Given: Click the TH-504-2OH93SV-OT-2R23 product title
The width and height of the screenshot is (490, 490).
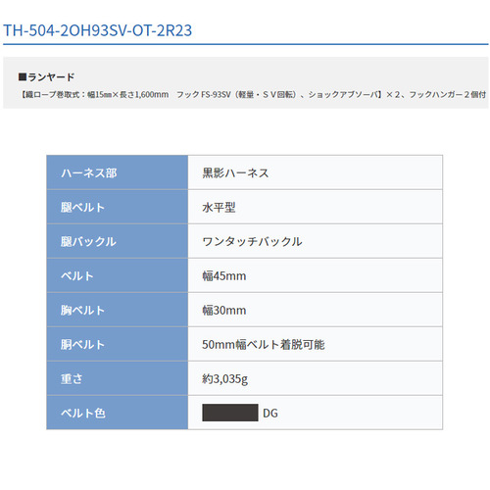Looking at the screenshot, I should 97,30.
